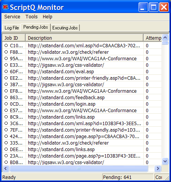Switch to the Excuting Jobs tab
Screen dimensions: 171x182
pos(65,28)
